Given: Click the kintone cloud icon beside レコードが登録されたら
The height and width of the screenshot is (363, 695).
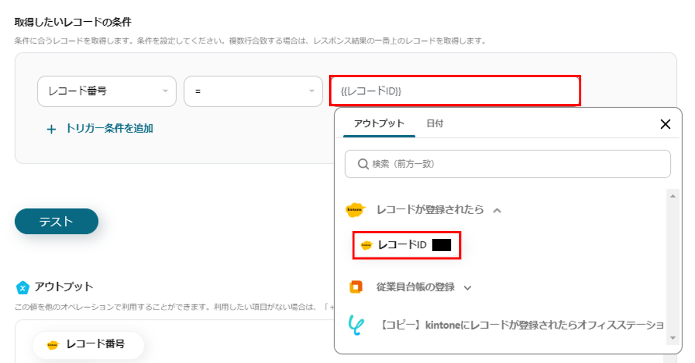Looking at the screenshot, I should point(355,210).
